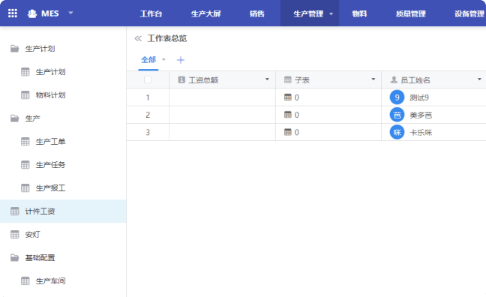
Task: Open the 员工姓名 column dropdown arrow
Action: (x=479, y=79)
